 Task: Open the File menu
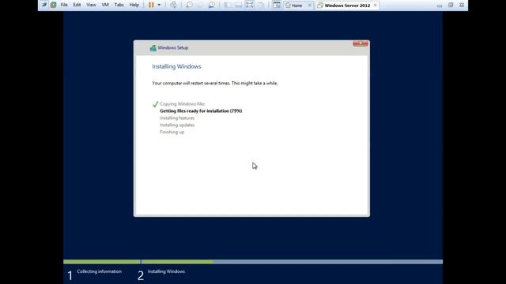point(64,5)
